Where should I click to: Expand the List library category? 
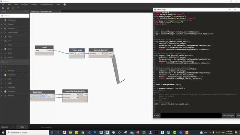tap(1, 41)
